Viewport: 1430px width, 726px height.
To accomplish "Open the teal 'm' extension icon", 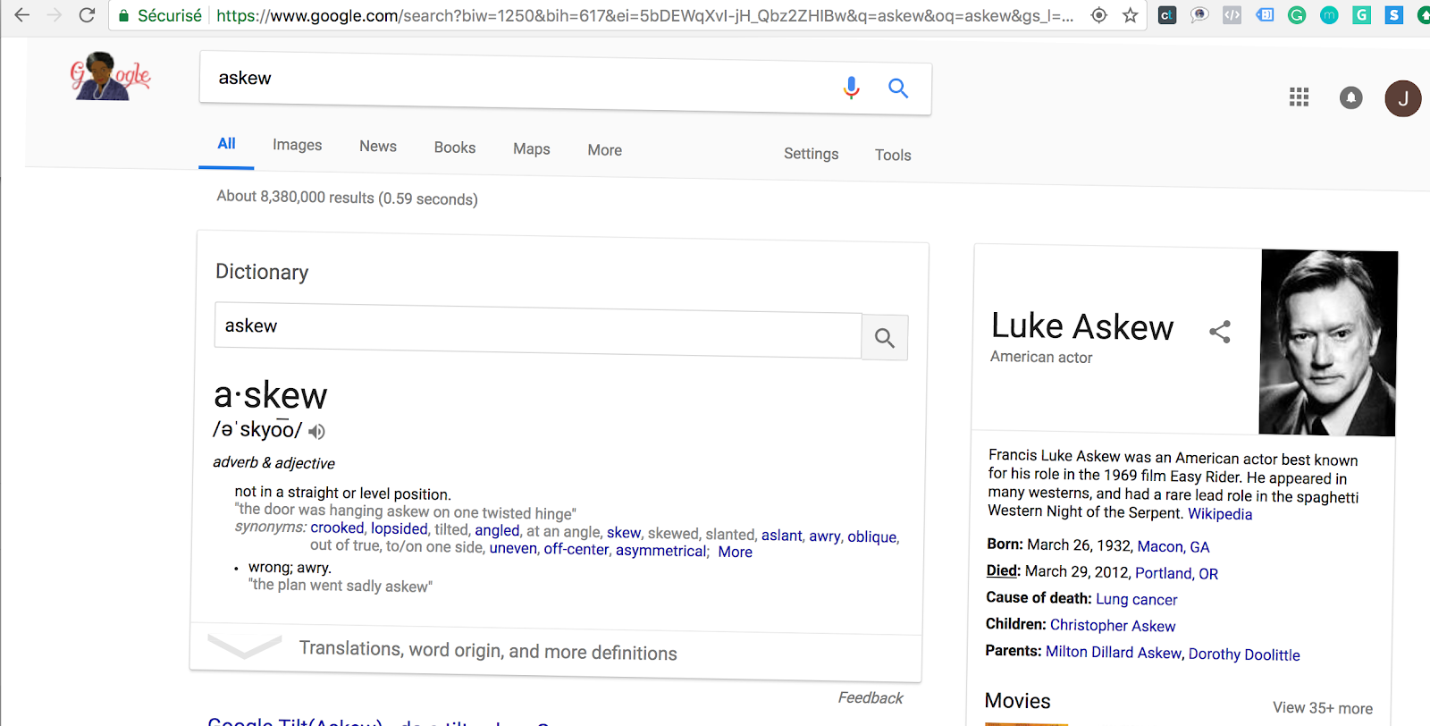I will point(1329,15).
